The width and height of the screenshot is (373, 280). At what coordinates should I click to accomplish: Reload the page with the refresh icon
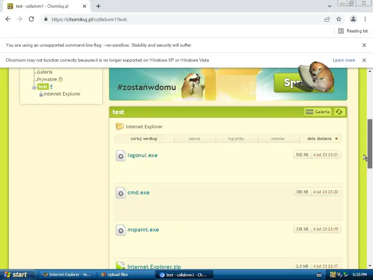pos(31,19)
